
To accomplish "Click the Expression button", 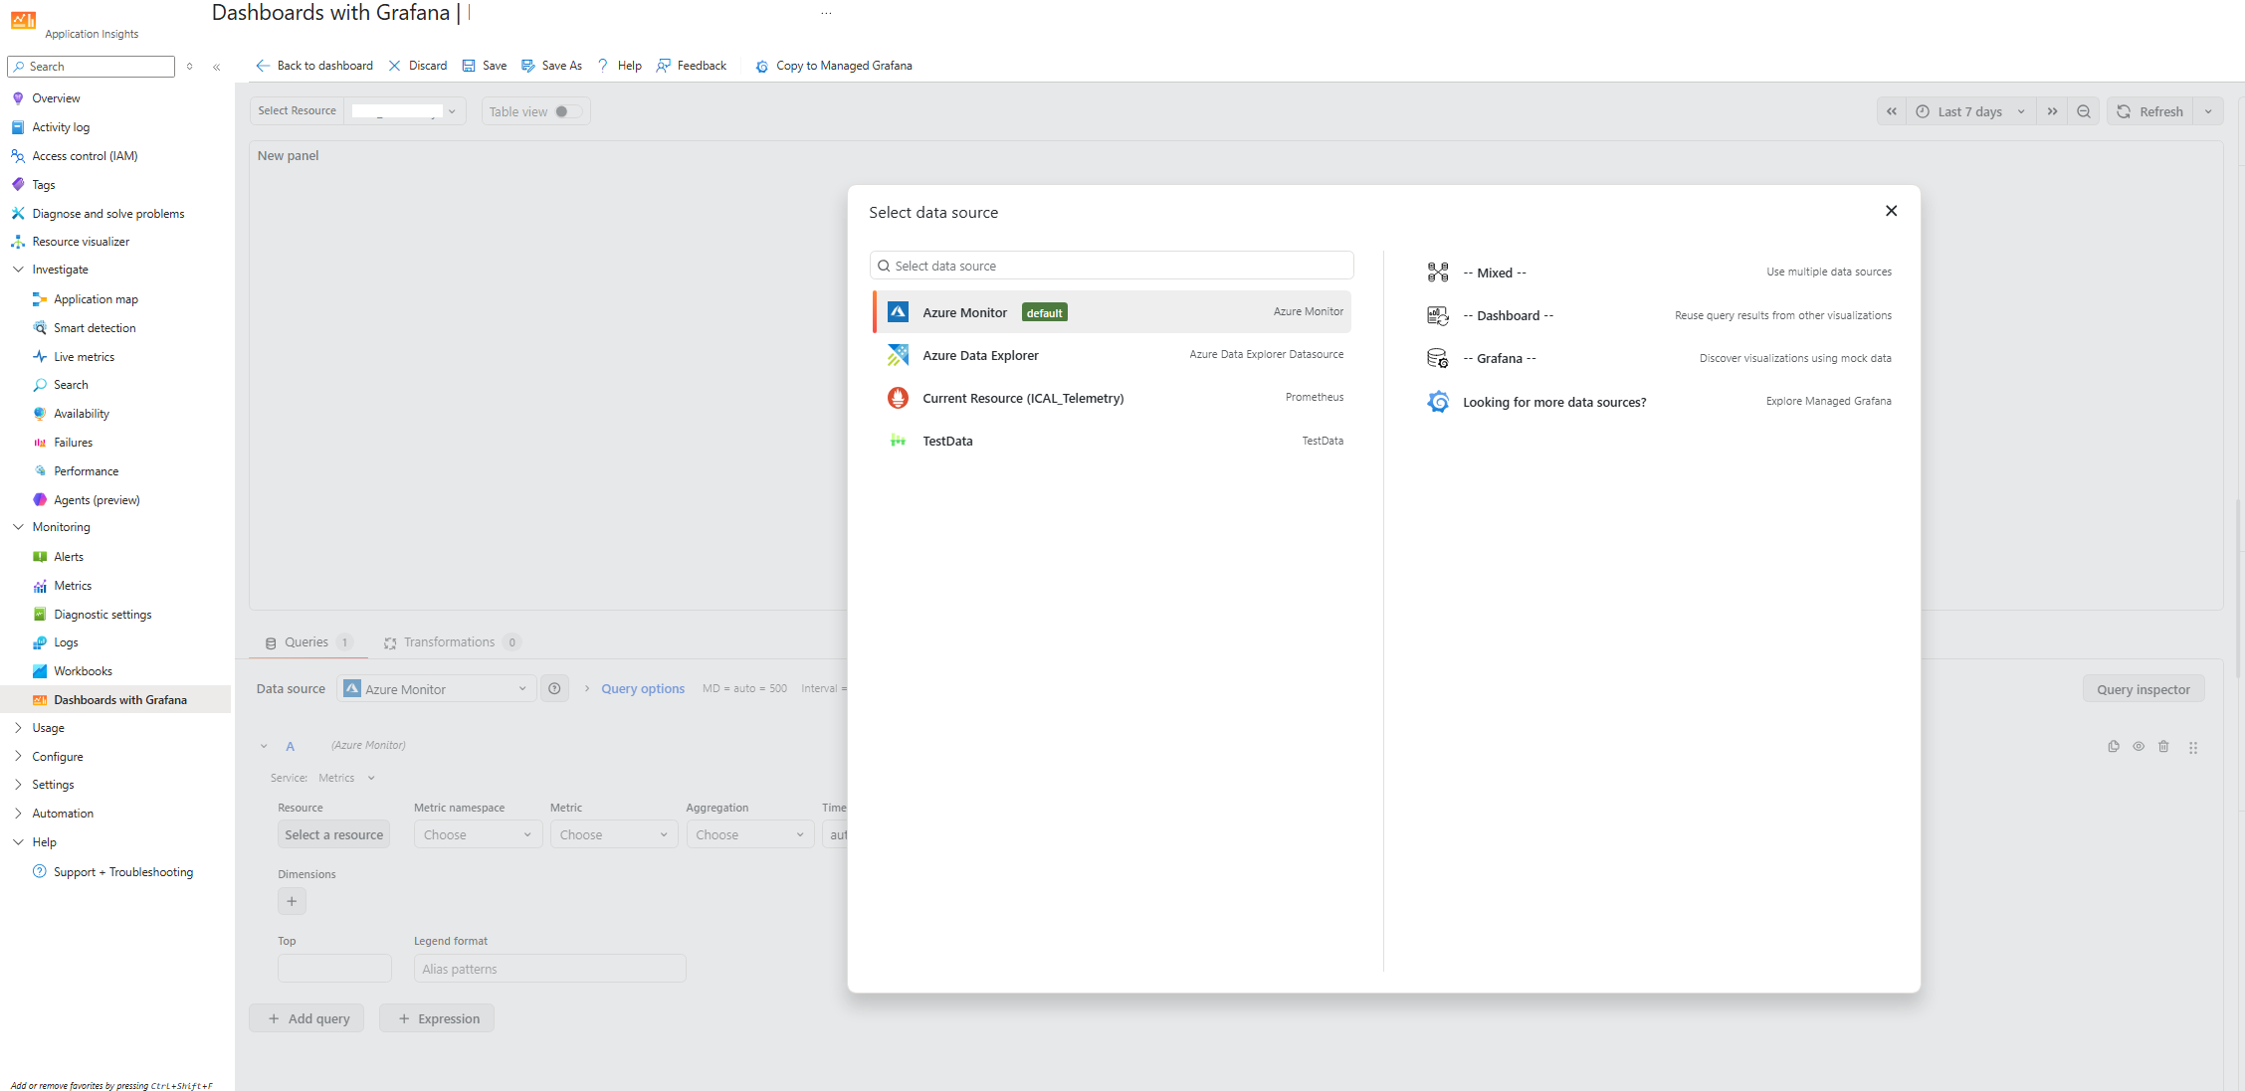I will (x=438, y=1018).
